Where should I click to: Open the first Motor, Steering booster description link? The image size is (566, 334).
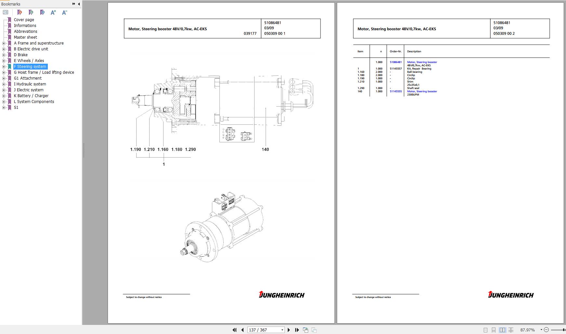tap(422, 62)
